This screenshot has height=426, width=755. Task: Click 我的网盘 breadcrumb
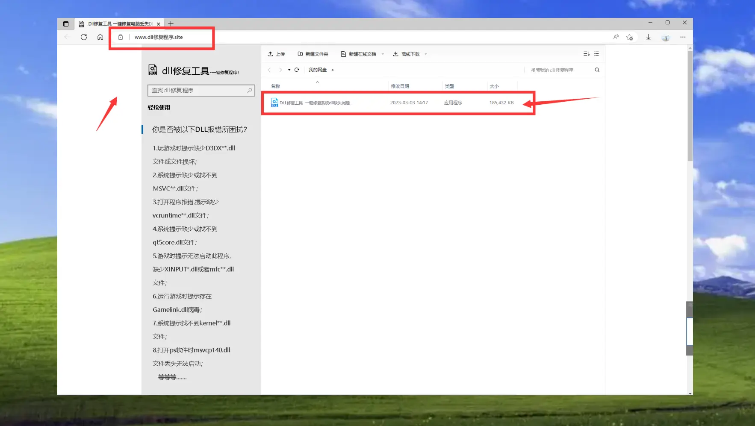318,70
